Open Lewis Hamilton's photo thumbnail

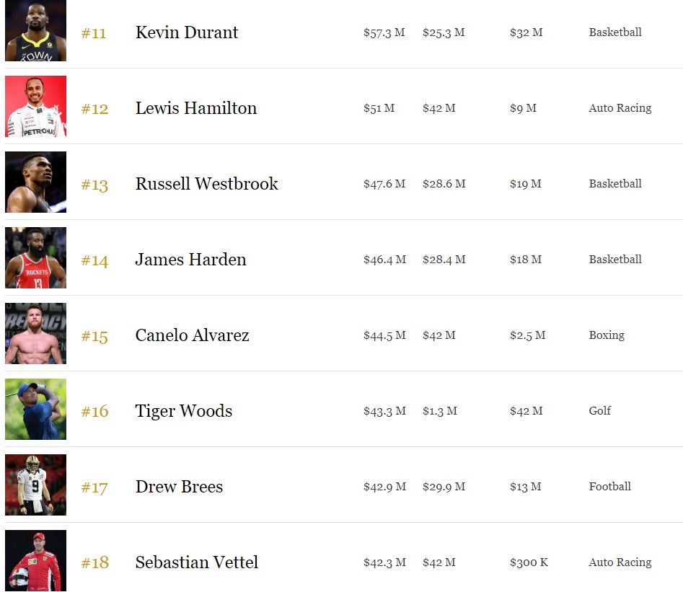tap(35, 107)
